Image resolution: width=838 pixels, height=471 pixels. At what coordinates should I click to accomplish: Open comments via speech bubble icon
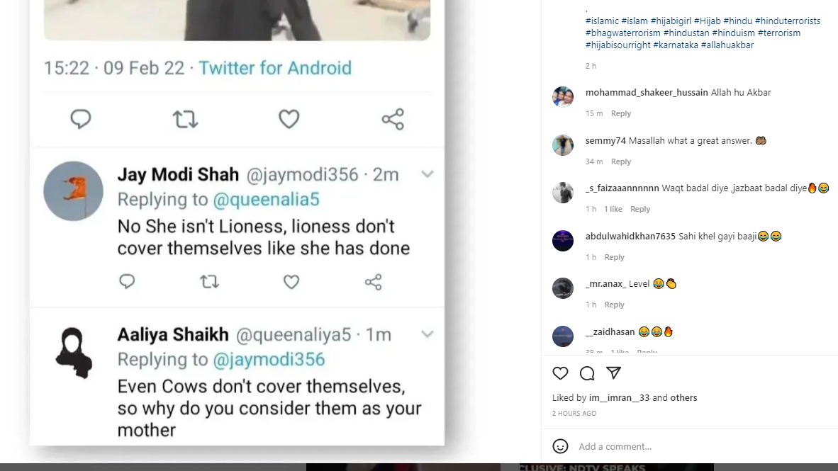click(x=587, y=373)
